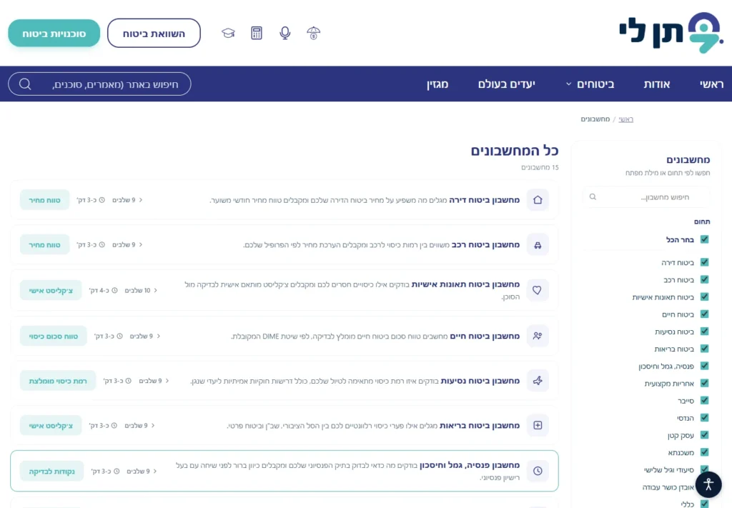The width and height of the screenshot is (732, 508).
Task: Expand the ביטוחים dropdown in navigation
Action: 590,84
